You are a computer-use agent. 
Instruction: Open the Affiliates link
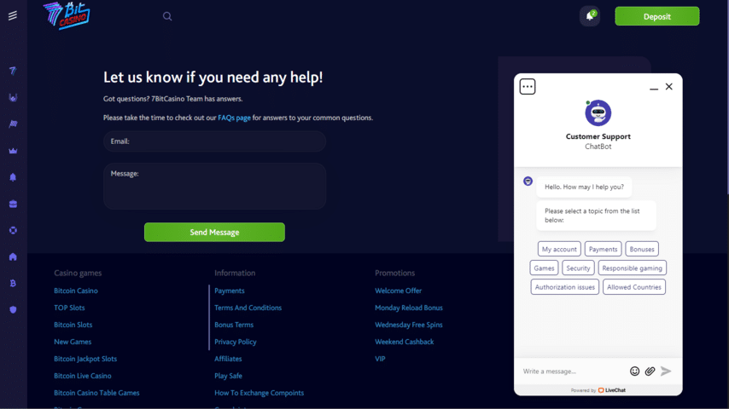(x=228, y=359)
